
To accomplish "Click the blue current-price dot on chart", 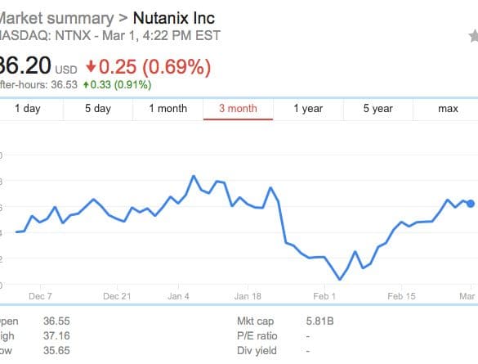I will point(471,204).
